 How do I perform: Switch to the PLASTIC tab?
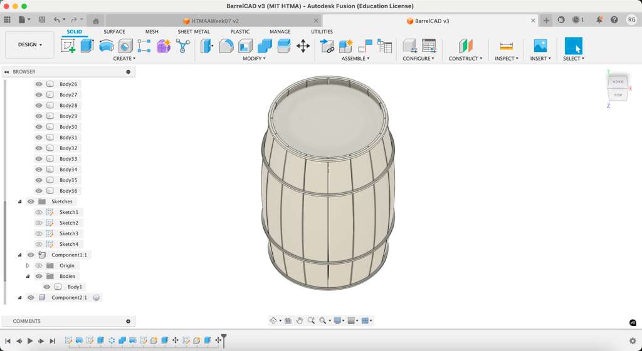(240, 31)
